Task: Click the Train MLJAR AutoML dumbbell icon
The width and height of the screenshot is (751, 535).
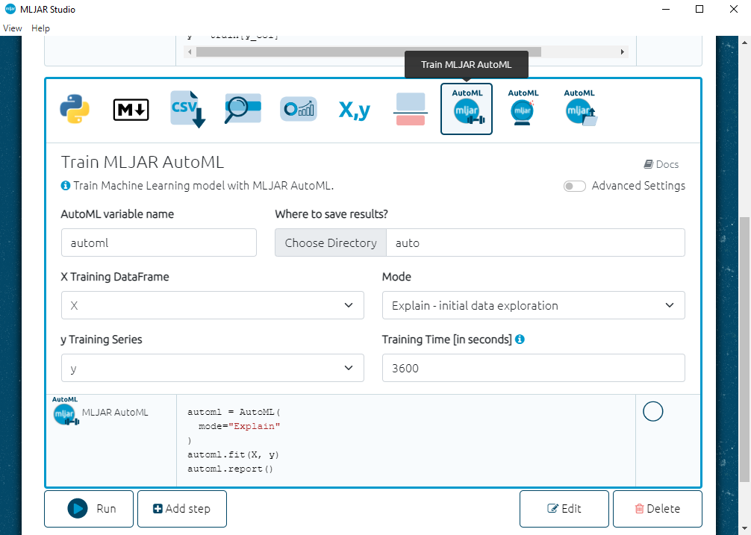Action: (x=467, y=109)
